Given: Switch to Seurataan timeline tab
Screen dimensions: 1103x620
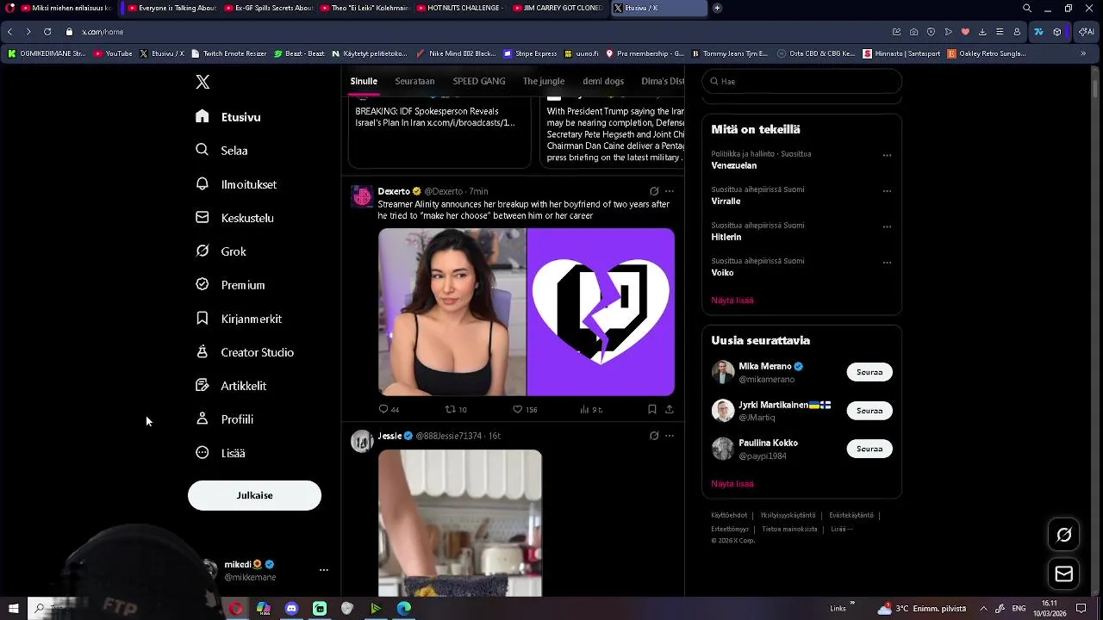Looking at the screenshot, I should [x=414, y=81].
